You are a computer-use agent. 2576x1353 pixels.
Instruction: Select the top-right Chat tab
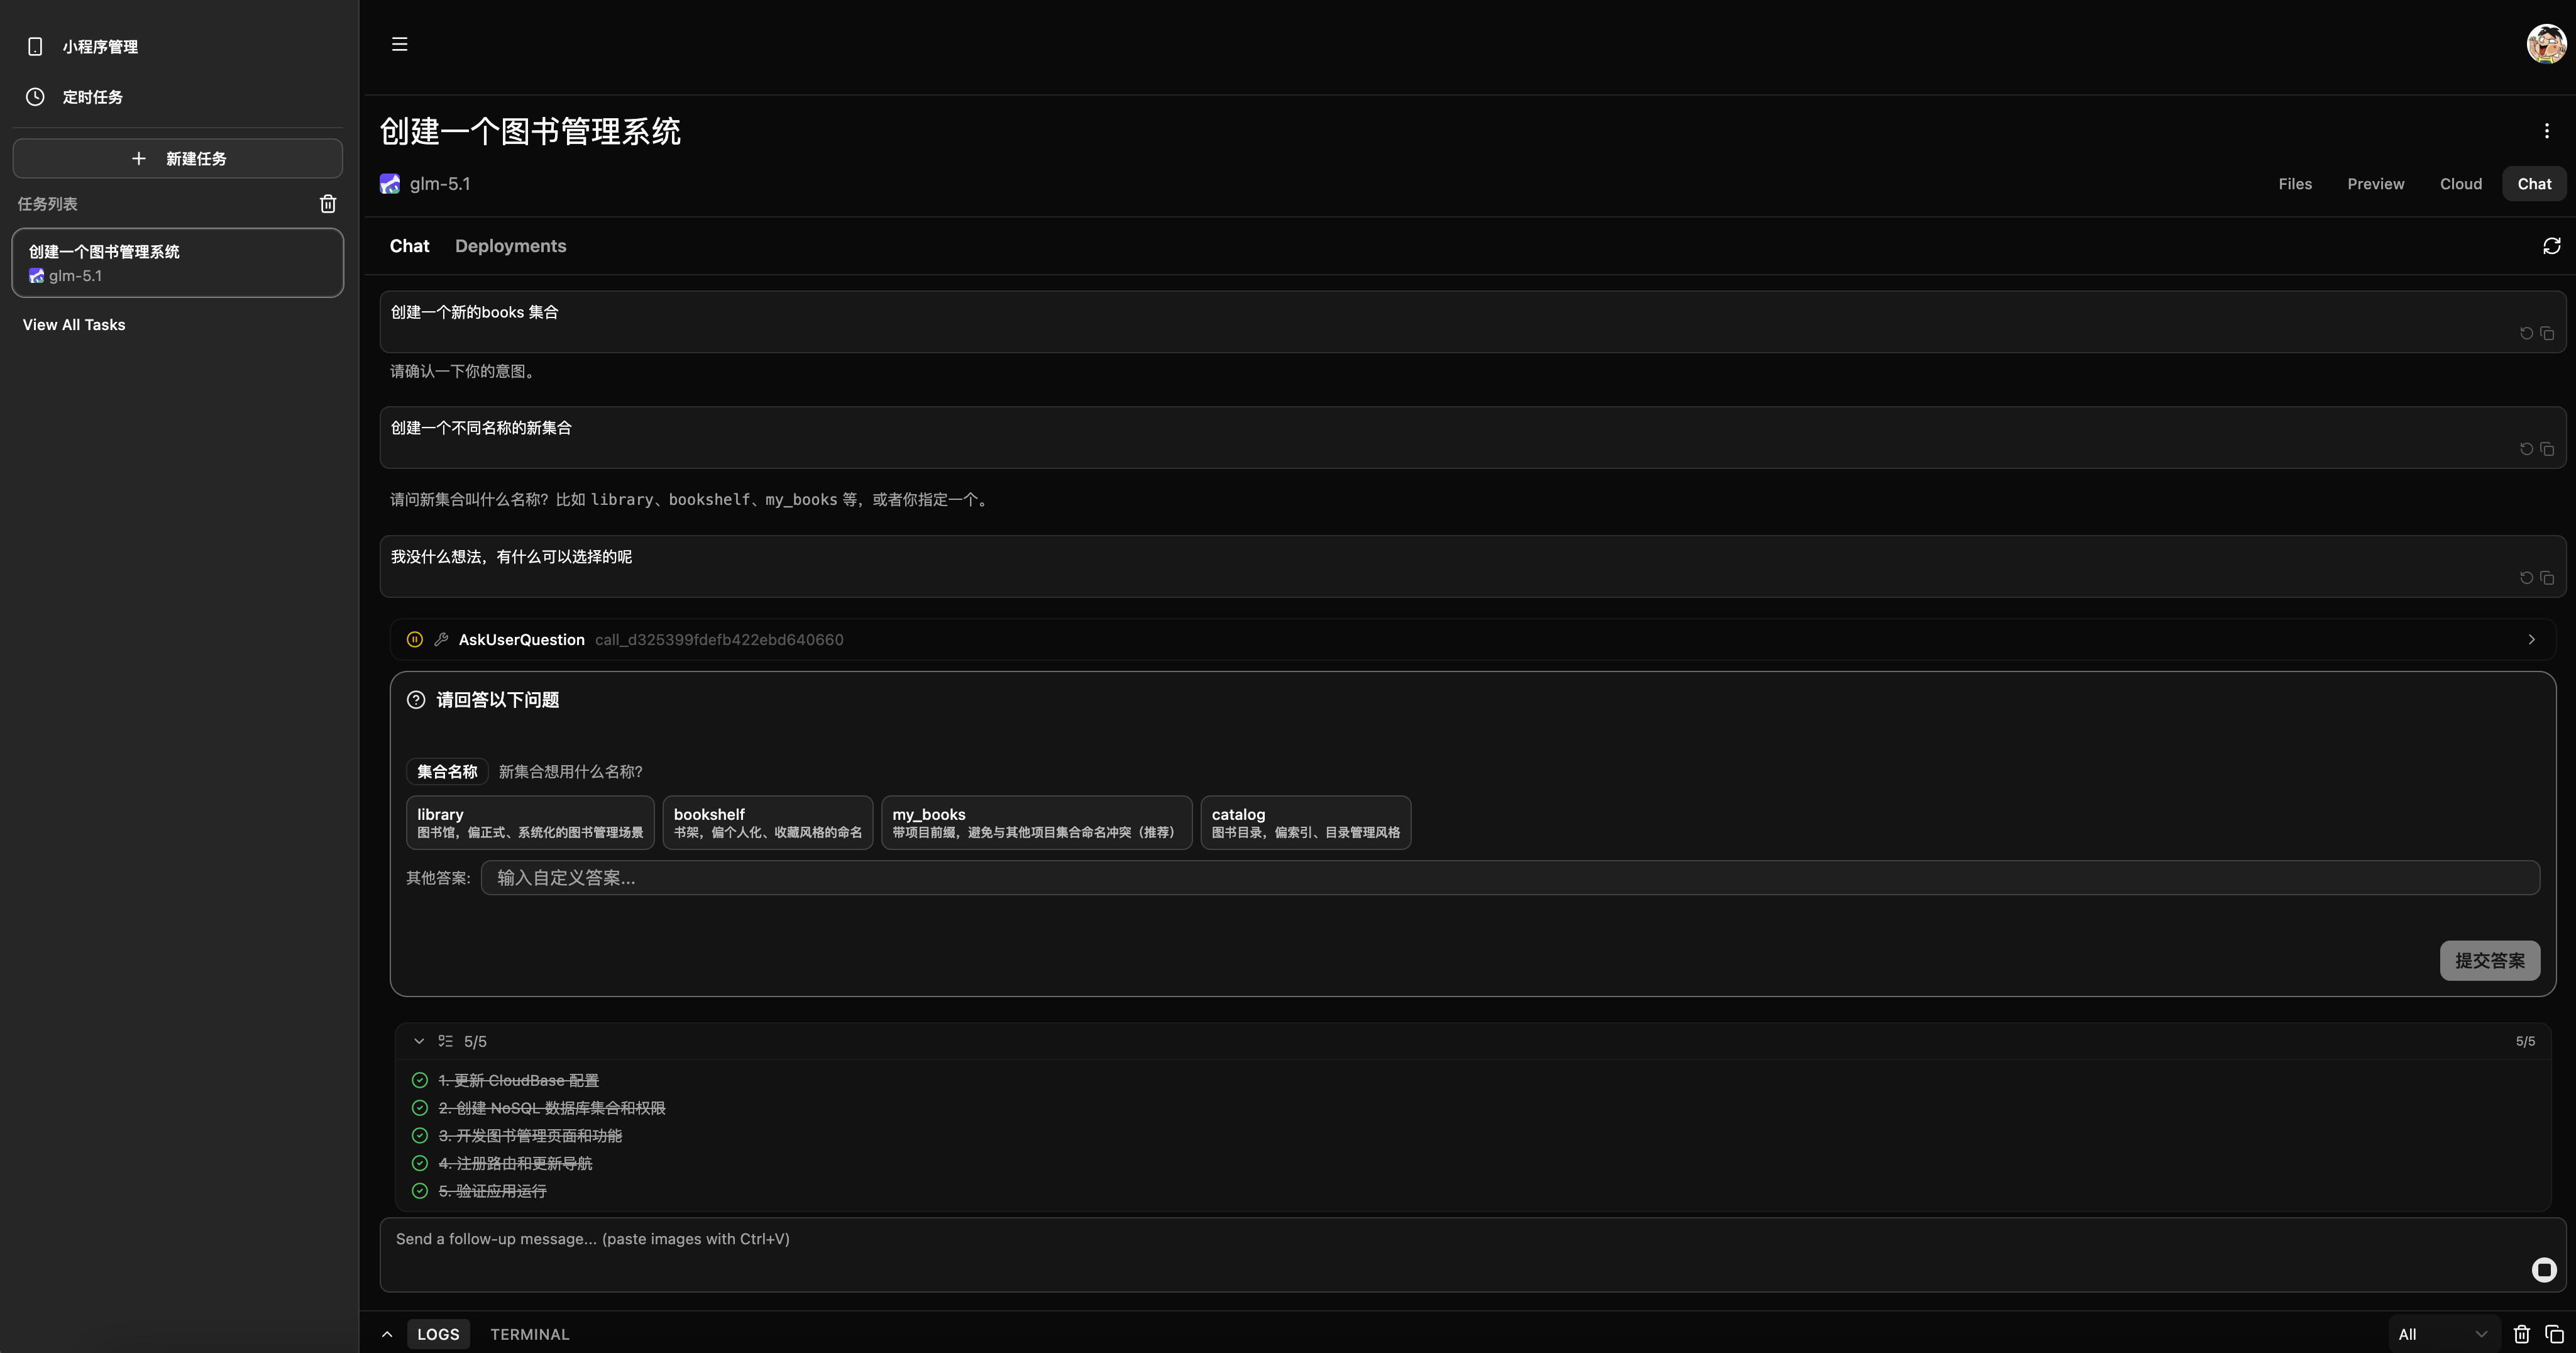2534,184
